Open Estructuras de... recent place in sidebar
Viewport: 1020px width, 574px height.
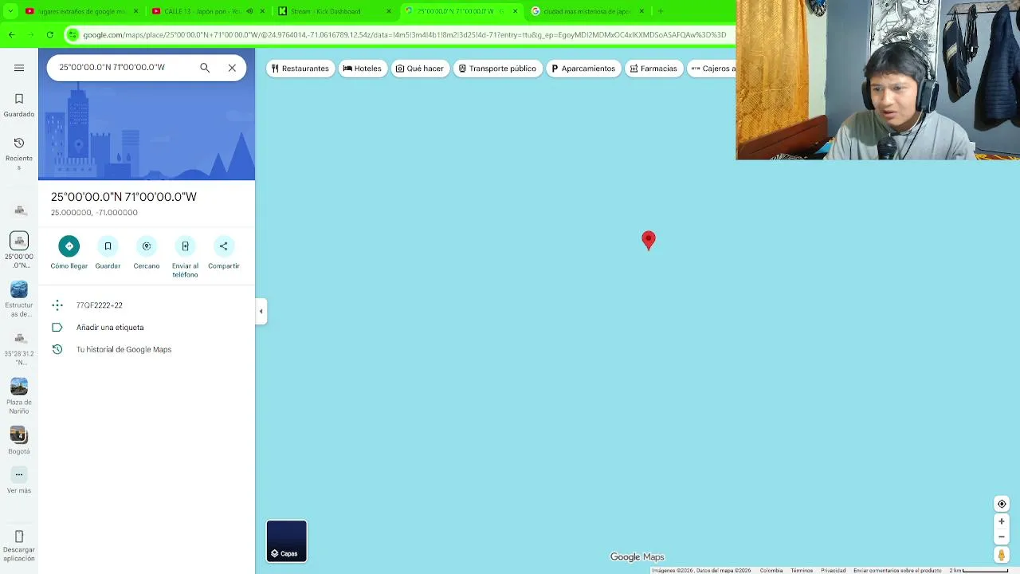[19, 299]
